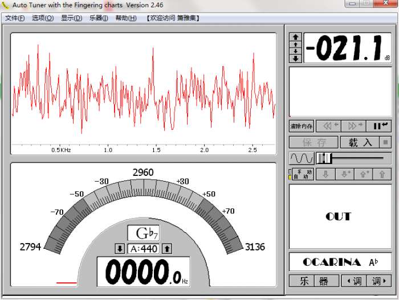Click the Gb7 note display box
Screen dimensions: 399x300
[143, 233]
